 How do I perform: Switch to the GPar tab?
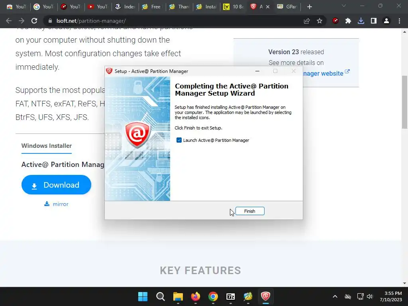(x=287, y=7)
